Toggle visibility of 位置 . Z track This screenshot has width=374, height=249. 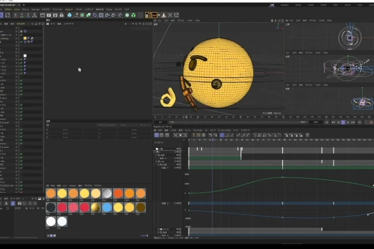coord(178,203)
